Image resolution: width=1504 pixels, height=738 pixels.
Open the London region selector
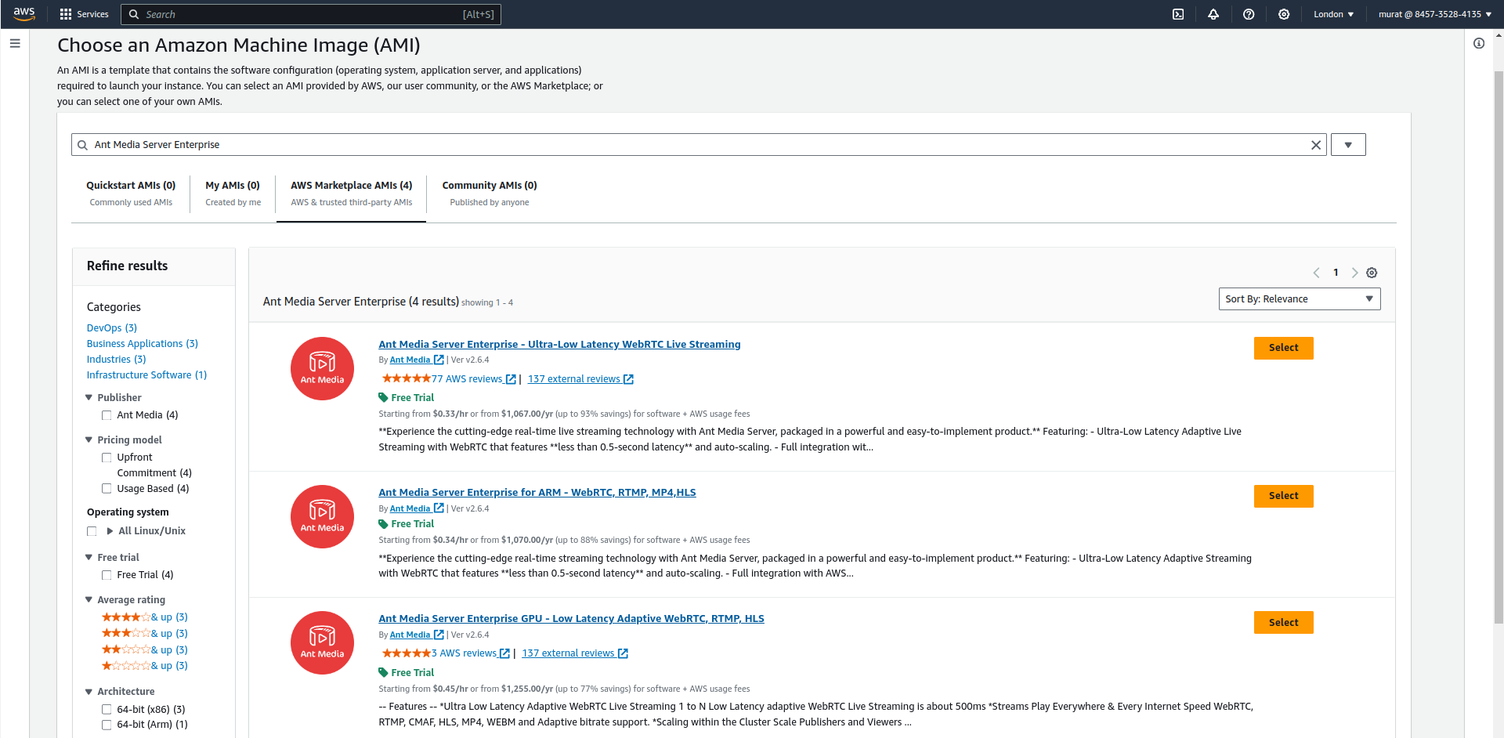1333,14
